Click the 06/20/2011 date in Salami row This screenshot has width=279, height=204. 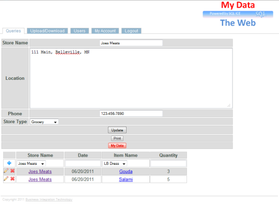pos(83,179)
